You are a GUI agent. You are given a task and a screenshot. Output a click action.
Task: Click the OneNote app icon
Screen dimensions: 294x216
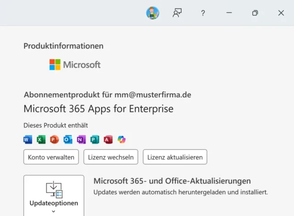(x=81, y=139)
